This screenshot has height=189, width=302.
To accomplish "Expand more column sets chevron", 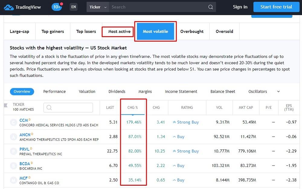I will click(x=278, y=91).
